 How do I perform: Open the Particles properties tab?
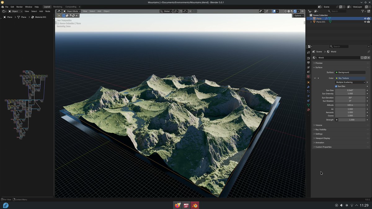[x=308, y=91]
